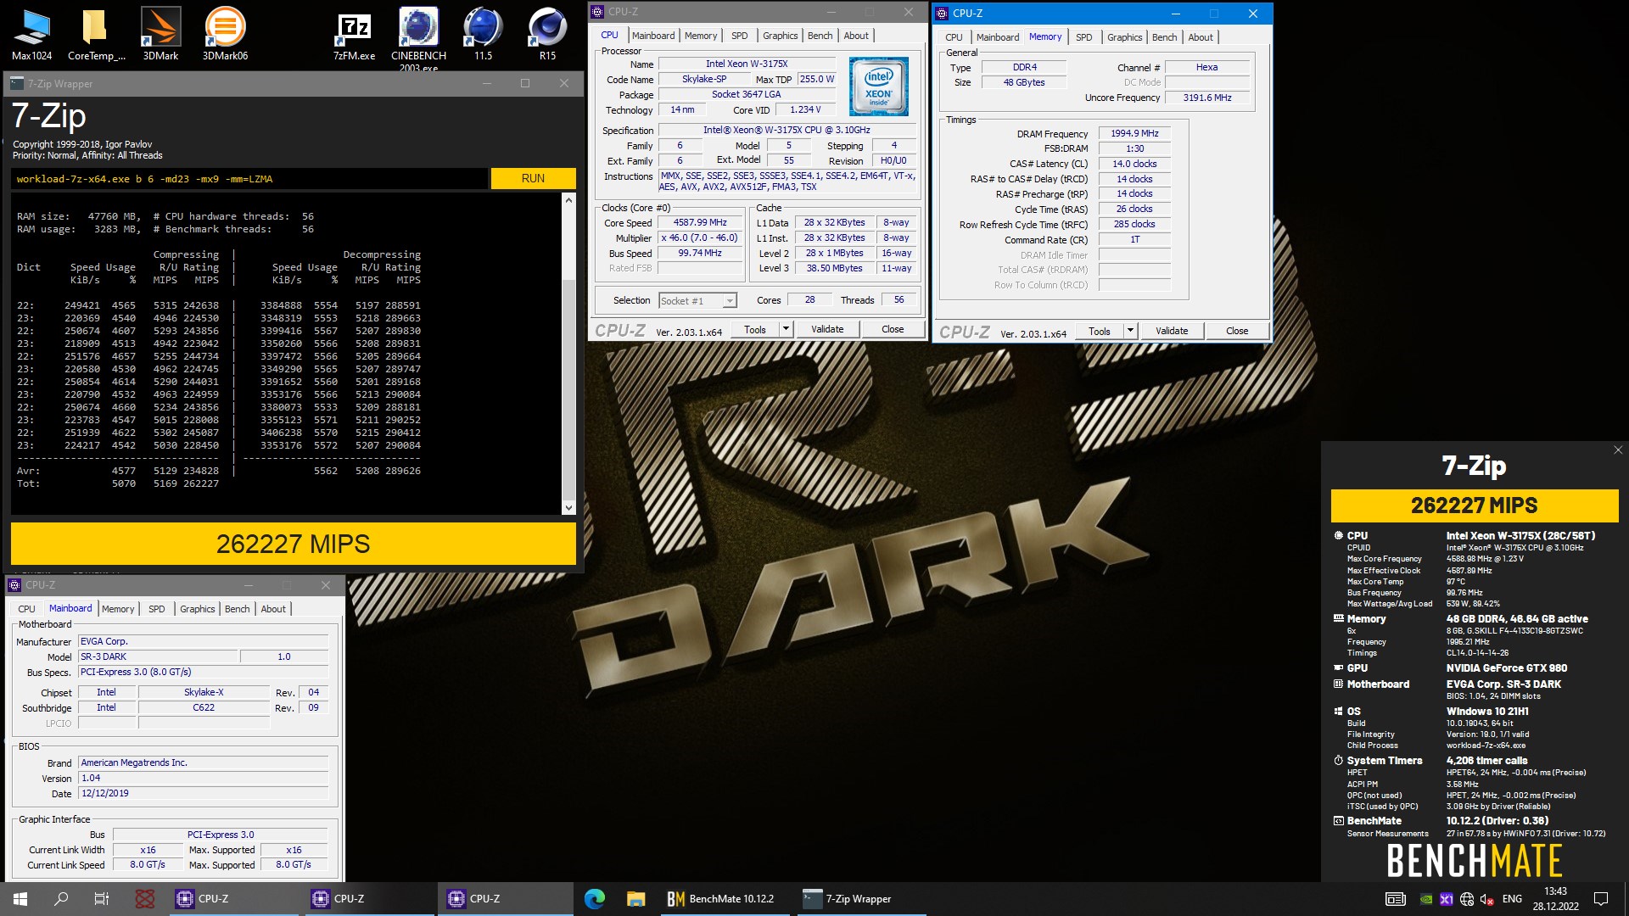The image size is (1629, 916).
Task: Open the Max1024 desktop icon
Action: (31, 34)
